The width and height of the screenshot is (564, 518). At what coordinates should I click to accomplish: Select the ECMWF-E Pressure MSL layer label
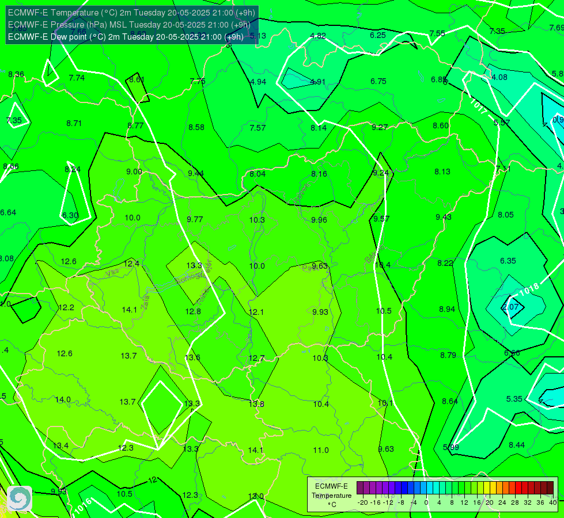point(129,25)
